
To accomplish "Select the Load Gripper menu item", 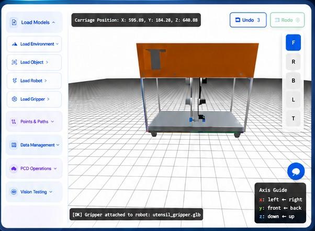I will [35, 99].
